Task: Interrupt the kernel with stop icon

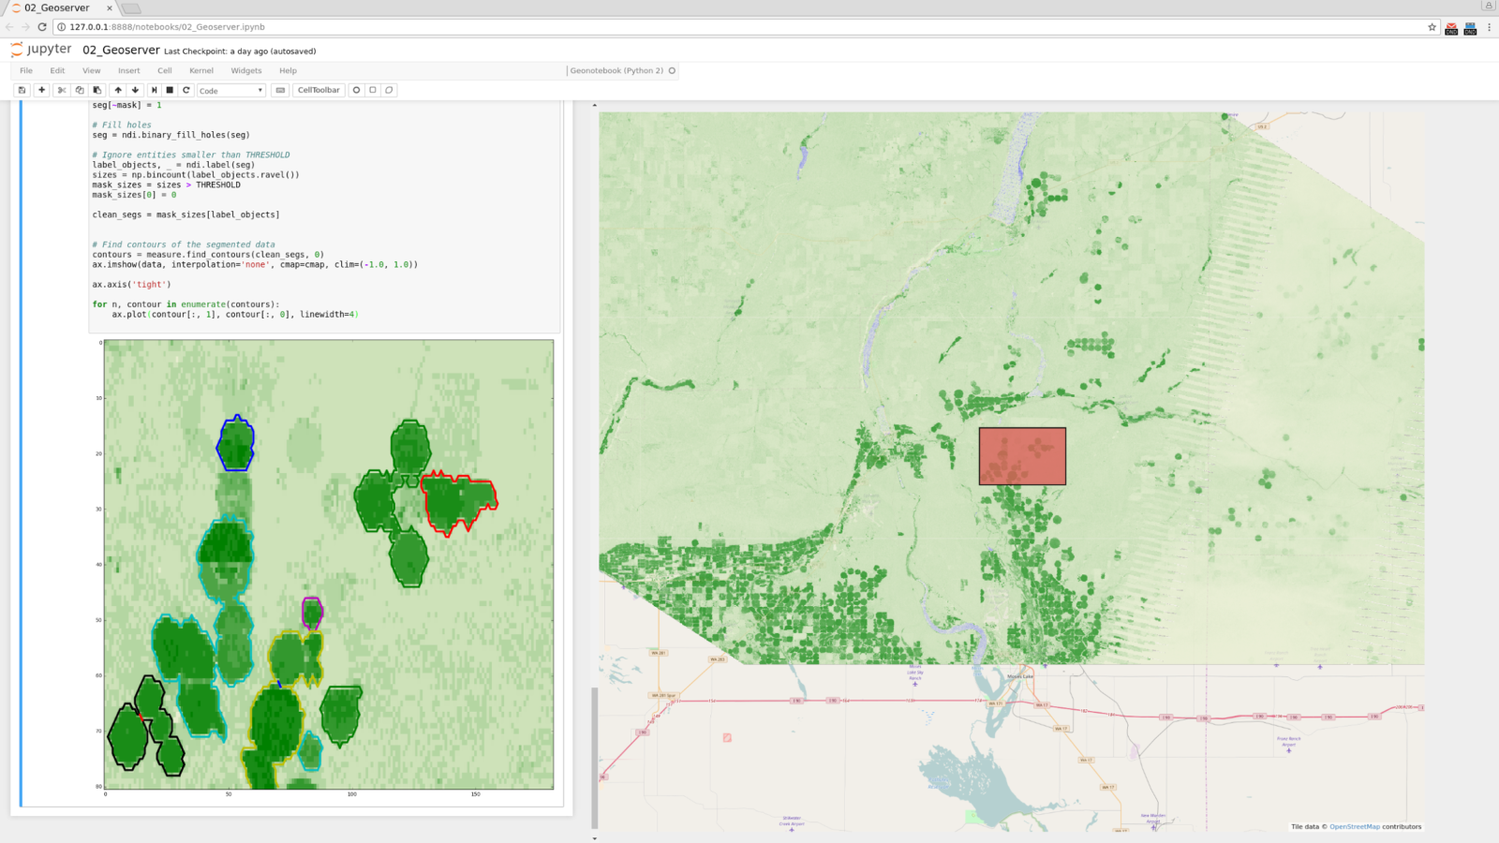Action: (x=169, y=90)
